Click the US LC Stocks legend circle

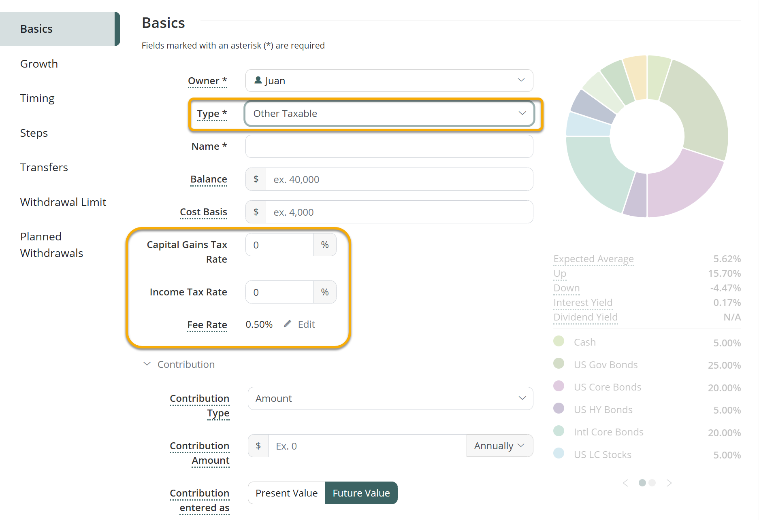559,453
